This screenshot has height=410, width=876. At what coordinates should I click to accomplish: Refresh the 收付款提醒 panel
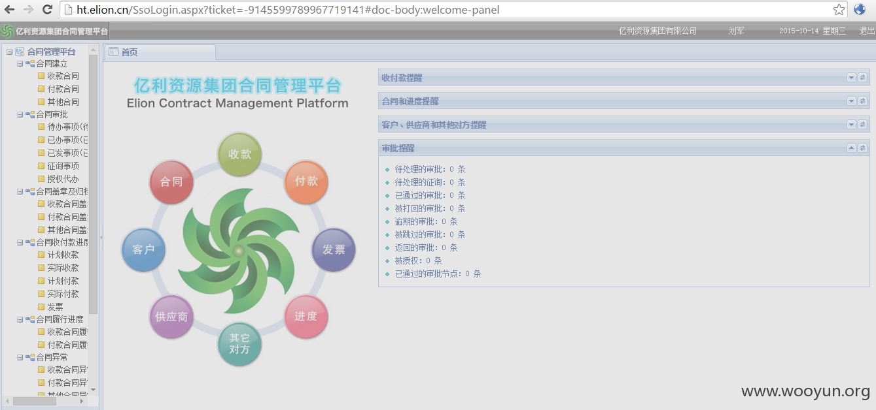click(863, 78)
